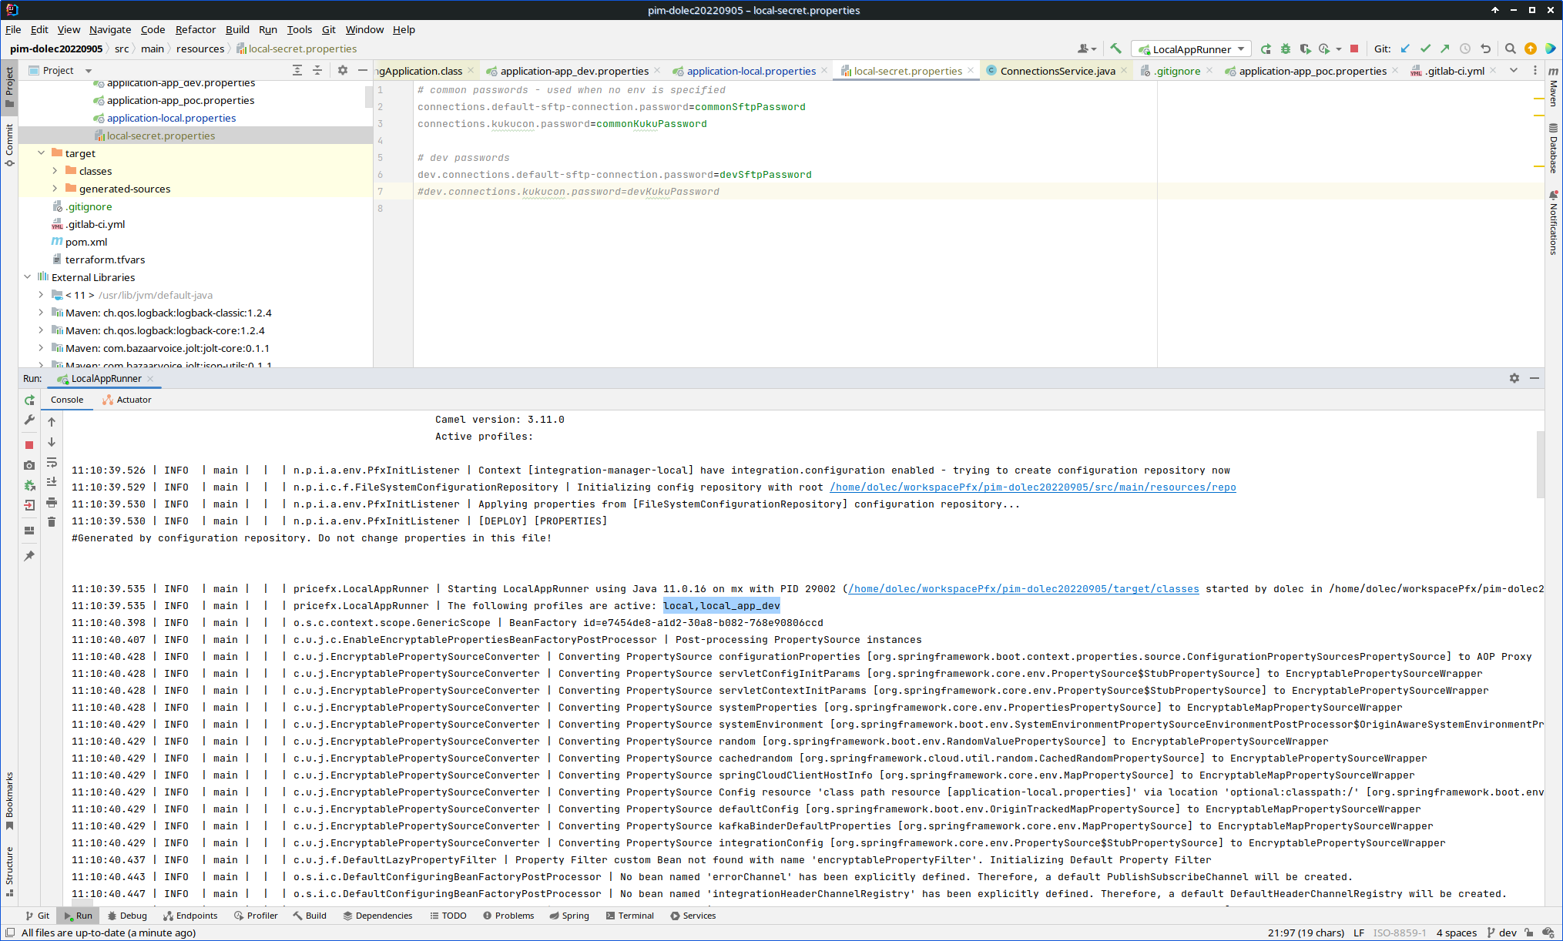Open the Services tool window
Viewport: 1563px width, 941px height.
pyautogui.click(x=693, y=916)
